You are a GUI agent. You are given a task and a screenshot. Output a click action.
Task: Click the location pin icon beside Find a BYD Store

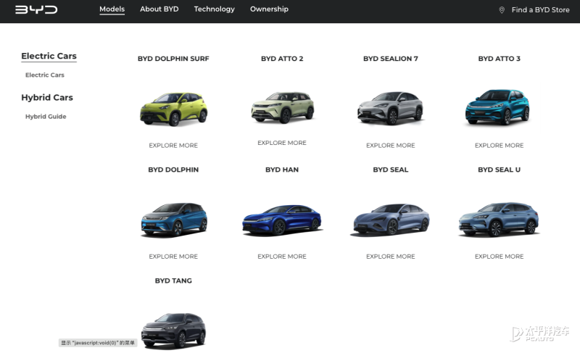(x=502, y=10)
